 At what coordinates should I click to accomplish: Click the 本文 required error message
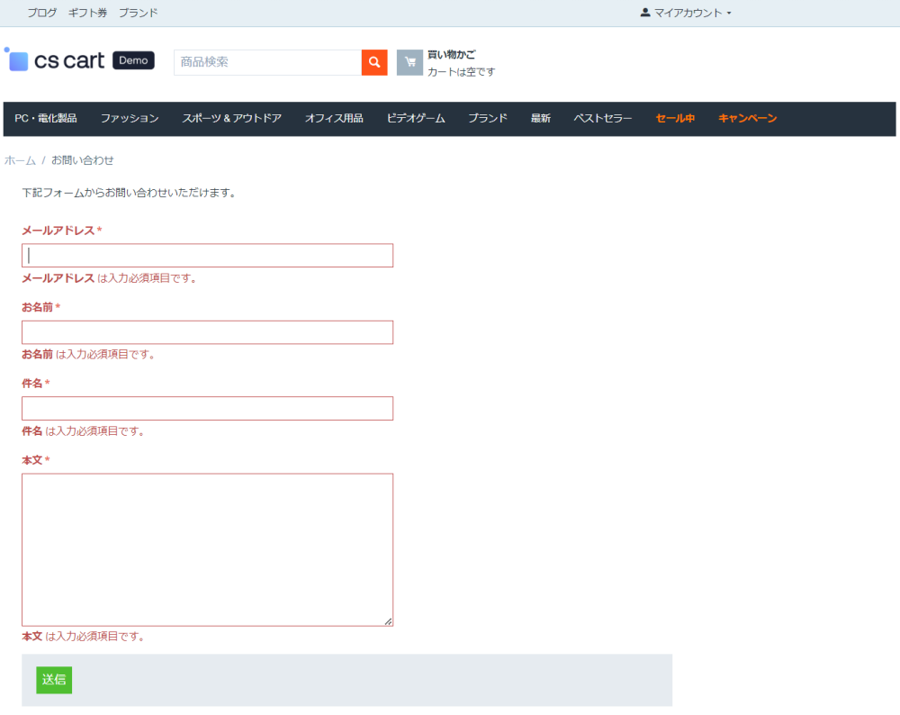click(x=83, y=637)
